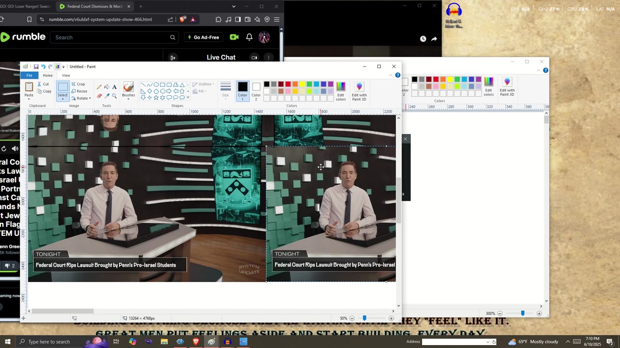Zoom in plus button in front Paint
The image size is (620, 348).
coord(391,318)
